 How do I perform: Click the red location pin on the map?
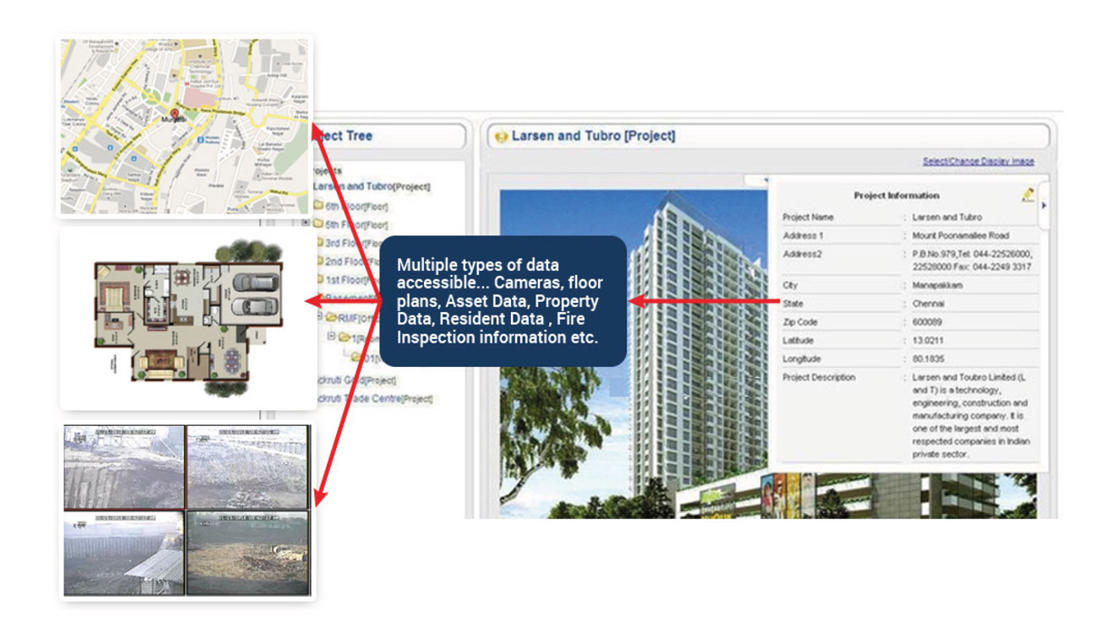[175, 115]
